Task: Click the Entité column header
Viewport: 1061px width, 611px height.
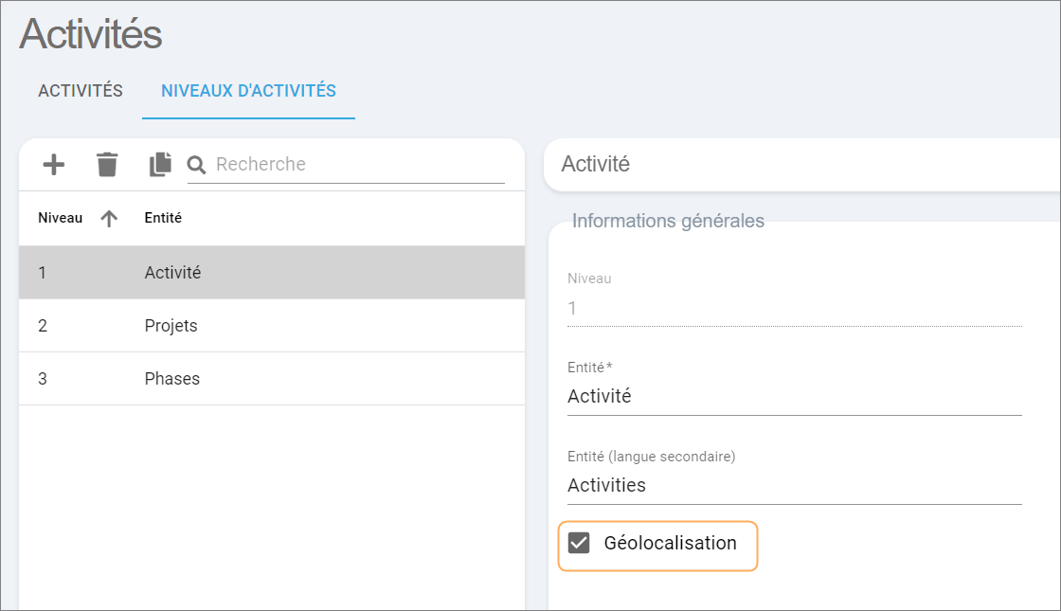Action: point(163,218)
